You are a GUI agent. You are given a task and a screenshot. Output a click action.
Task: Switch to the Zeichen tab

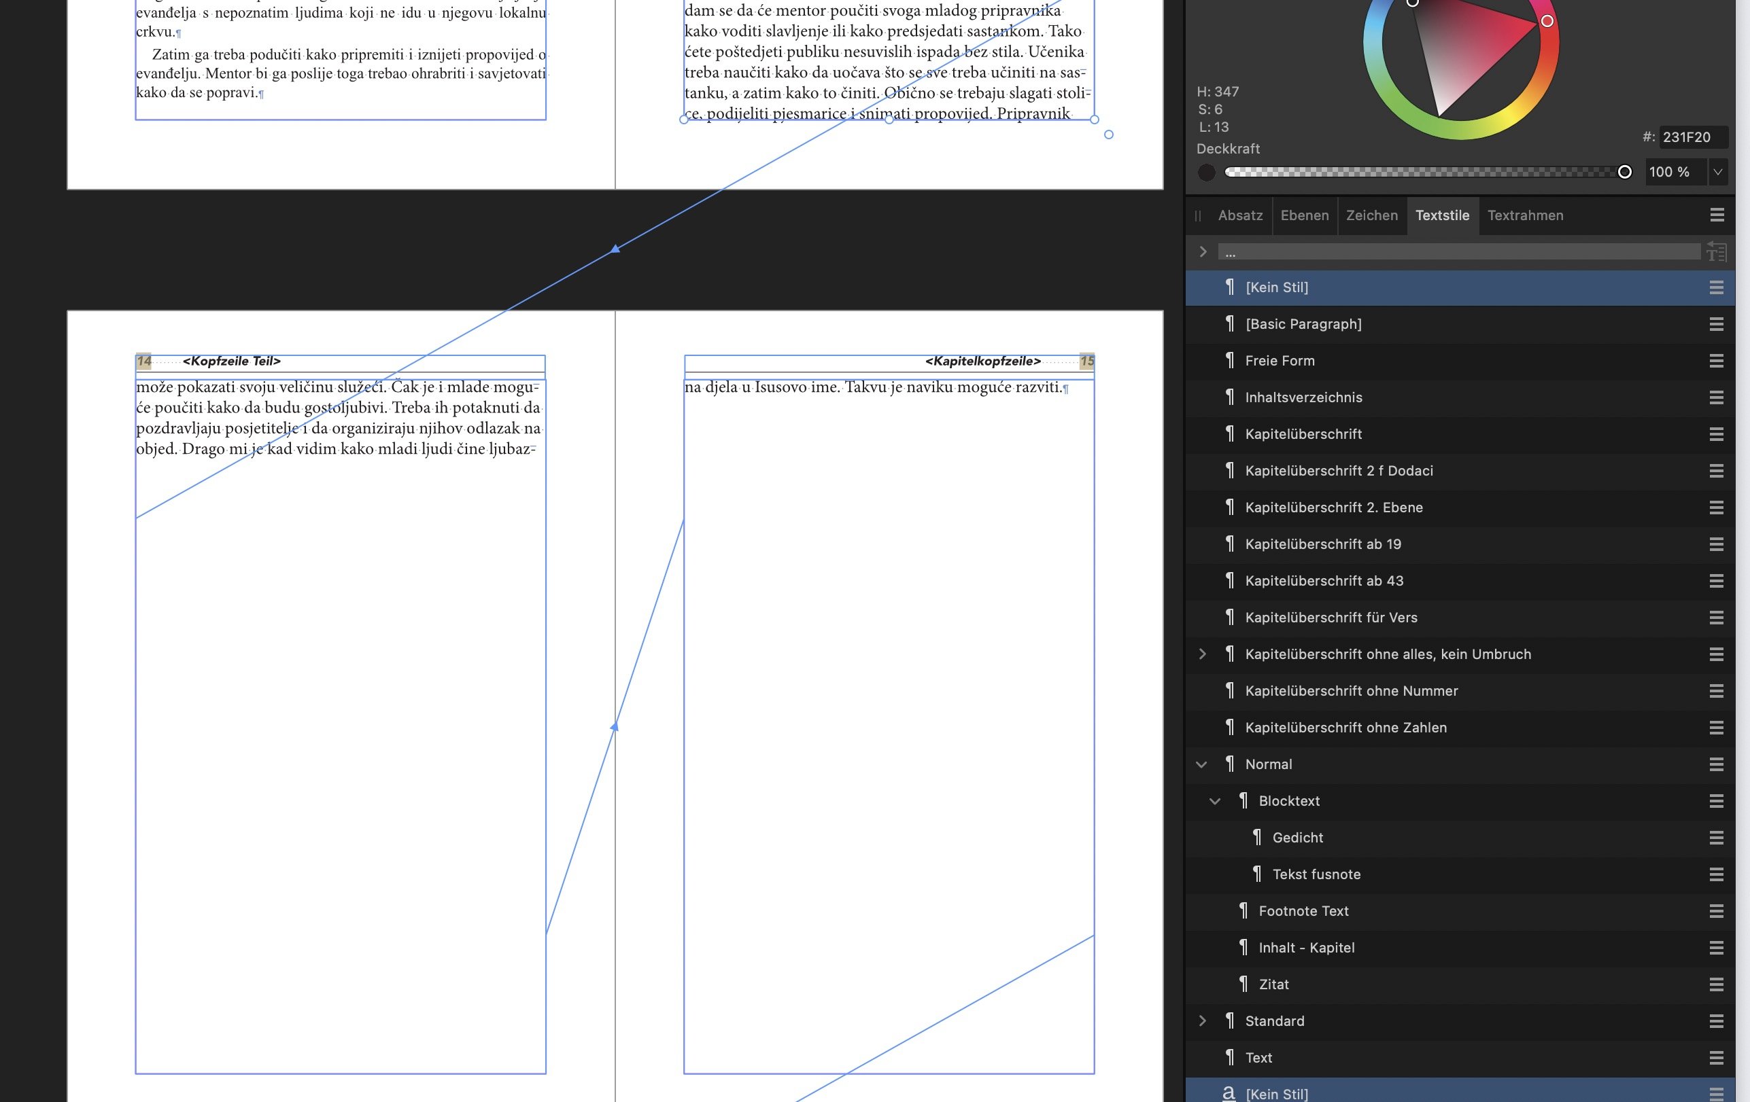pos(1372,215)
